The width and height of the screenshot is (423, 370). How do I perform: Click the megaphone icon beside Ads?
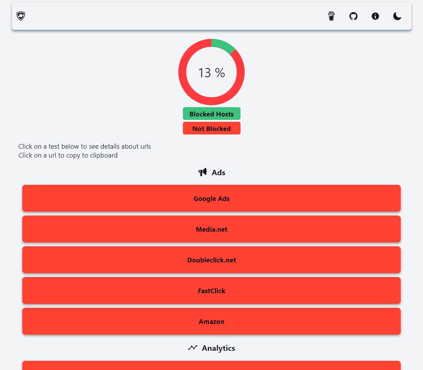202,173
